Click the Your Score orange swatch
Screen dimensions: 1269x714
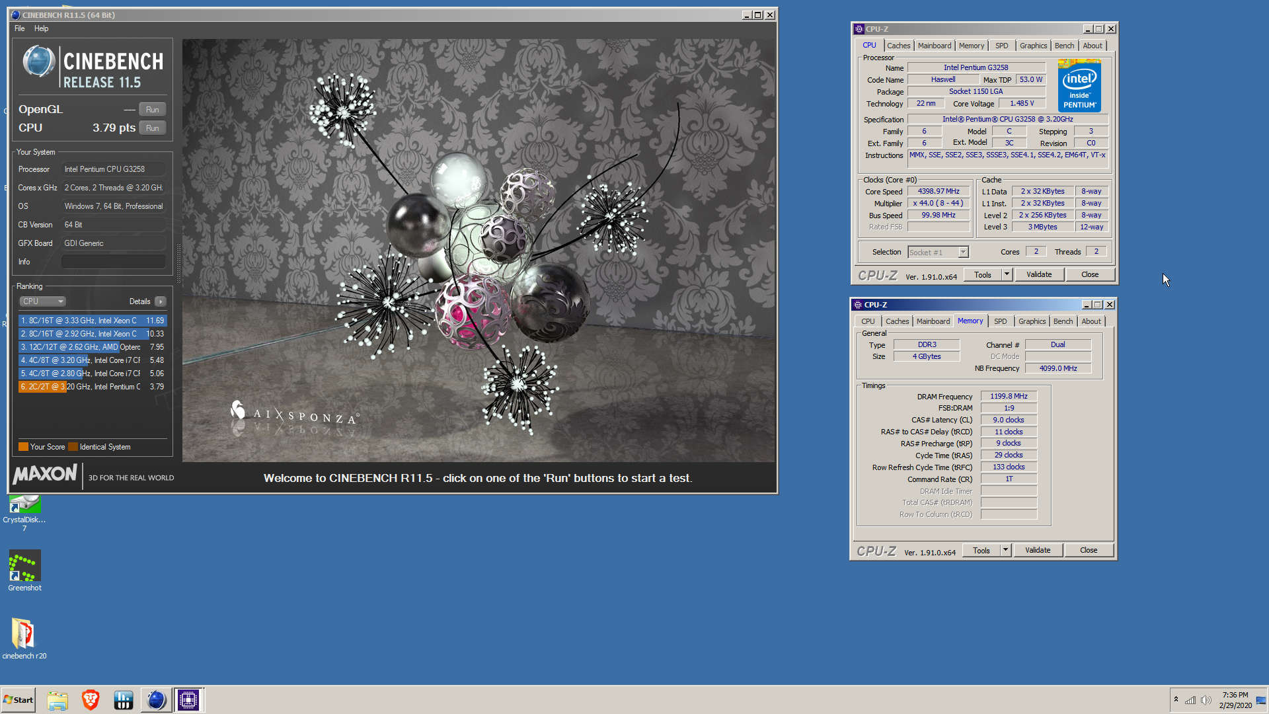tap(23, 447)
